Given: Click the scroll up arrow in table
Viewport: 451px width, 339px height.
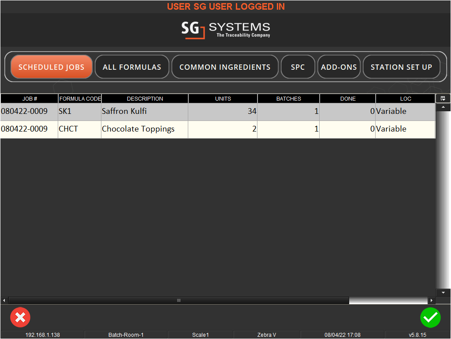Looking at the screenshot, I should pos(443,107).
